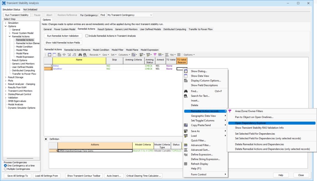This screenshot has width=317, height=181.
Task: Expand the Result Storage tree node
Action: click(6, 77)
